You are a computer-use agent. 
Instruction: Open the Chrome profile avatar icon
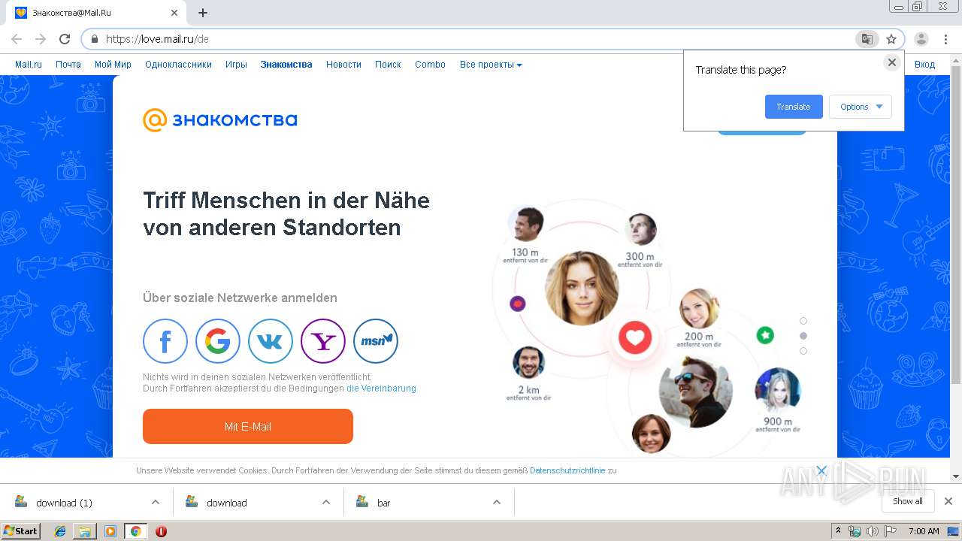(921, 39)
